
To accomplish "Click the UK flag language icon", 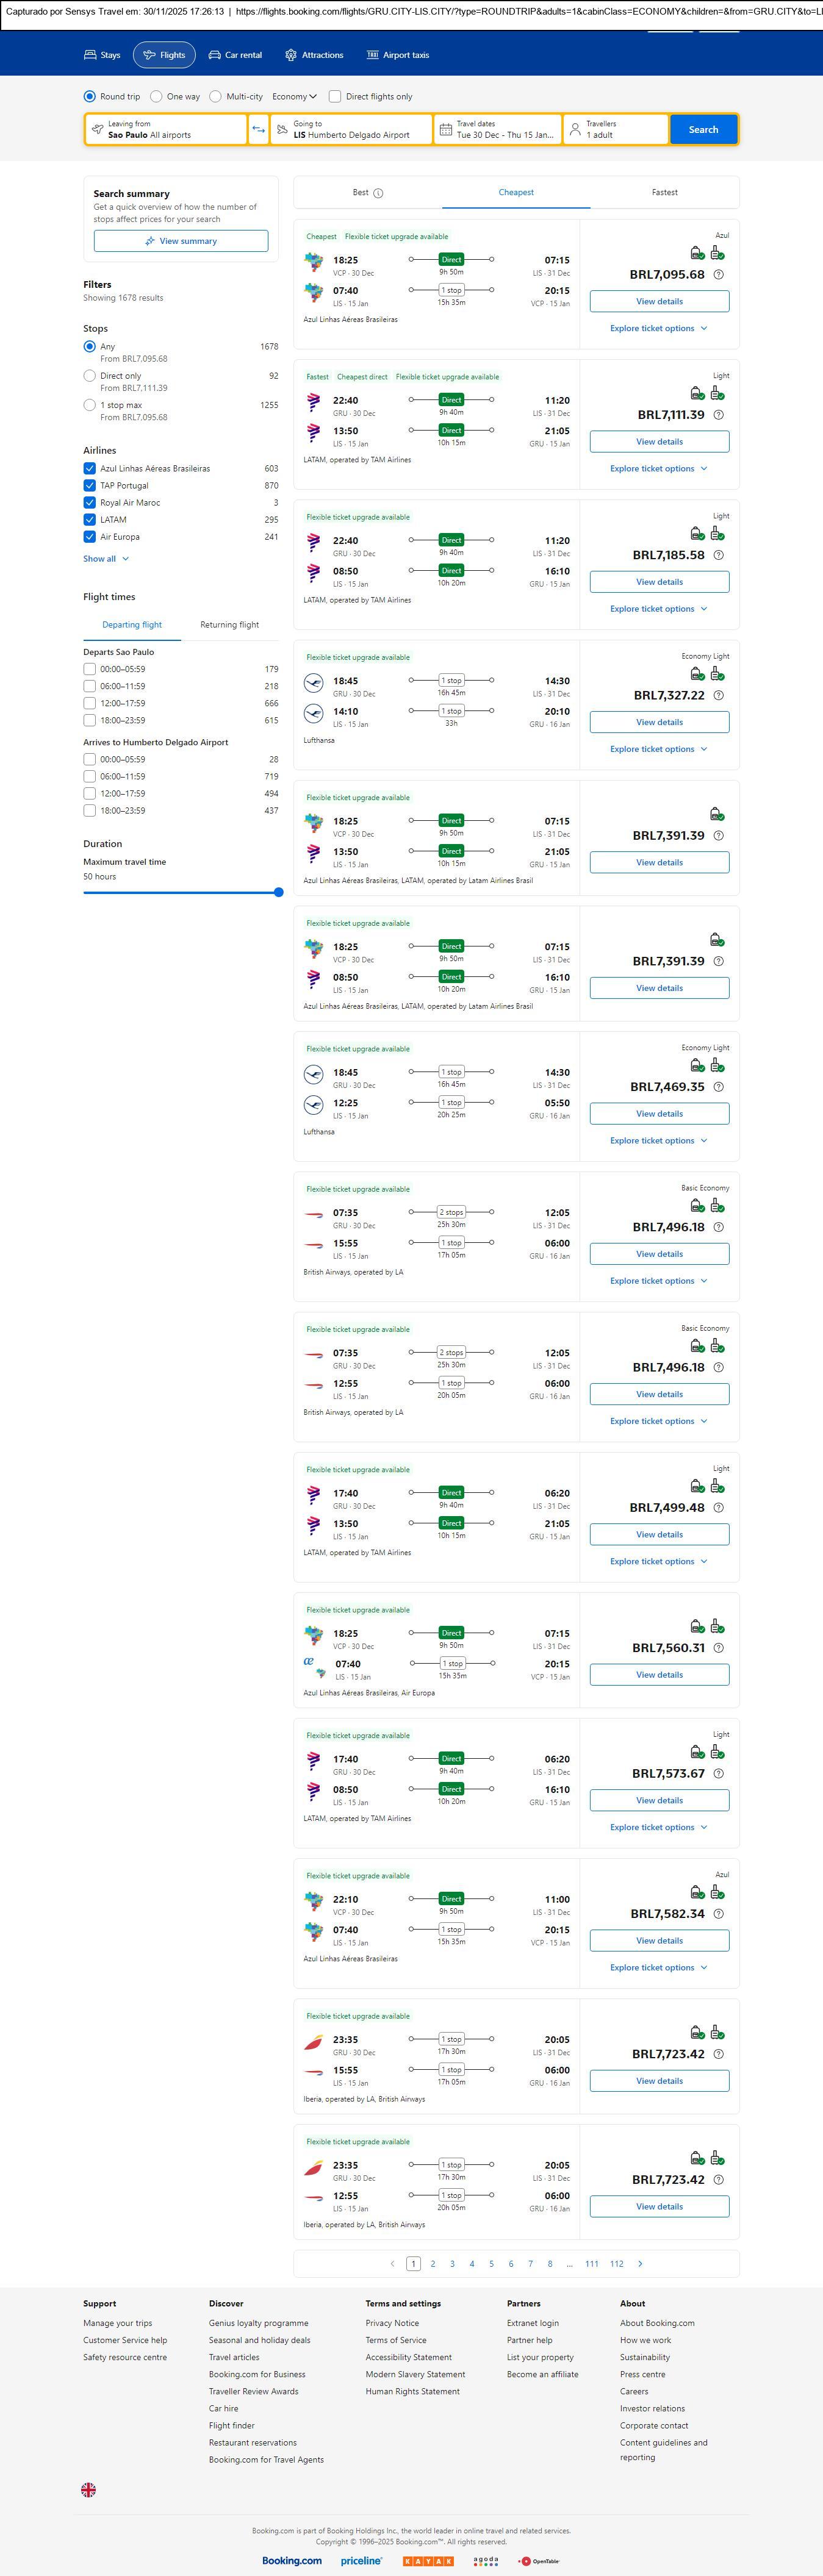I will coord(89,2489).
